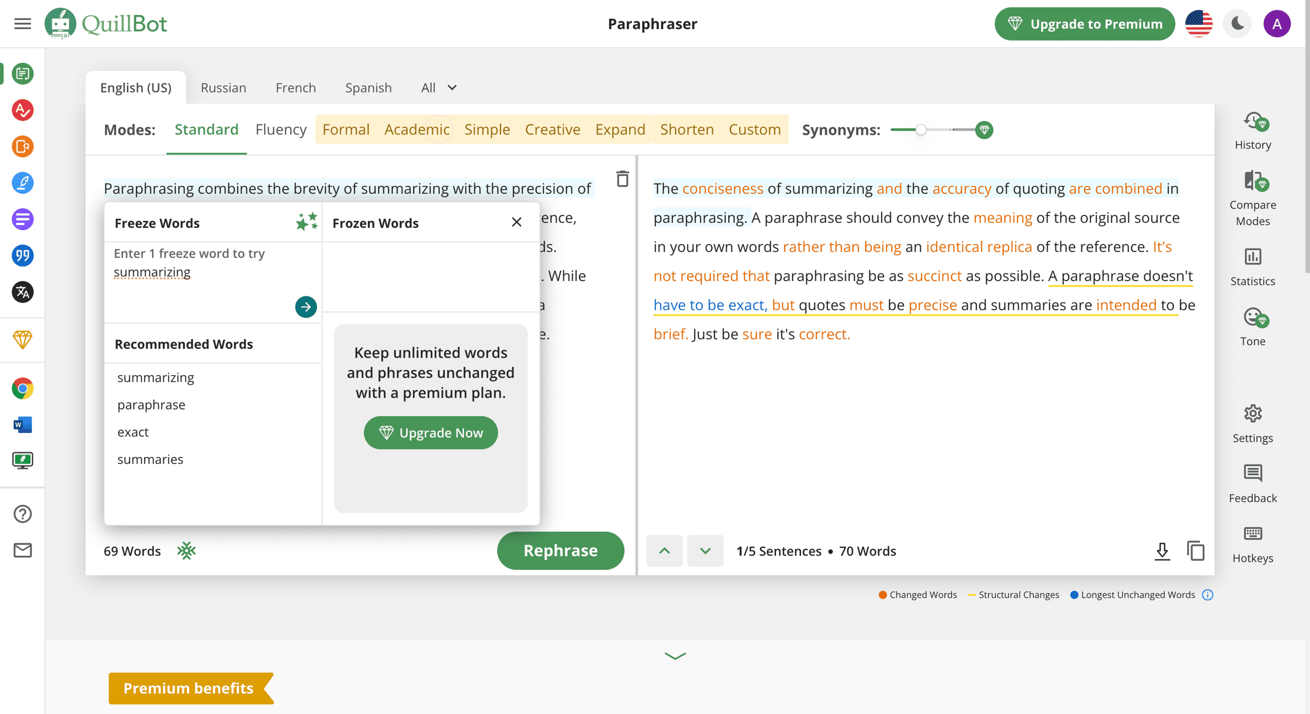The image size is (1310, 714).
Task: Open the Summarizer tool in the sidebar
Action: [22, 219]
